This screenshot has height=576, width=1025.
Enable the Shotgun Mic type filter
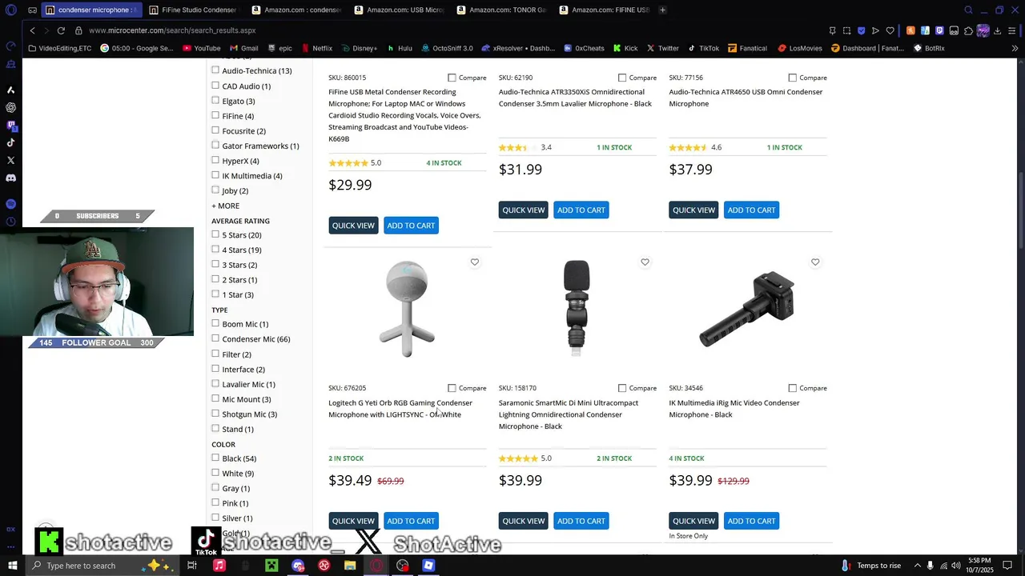point(215,414)
